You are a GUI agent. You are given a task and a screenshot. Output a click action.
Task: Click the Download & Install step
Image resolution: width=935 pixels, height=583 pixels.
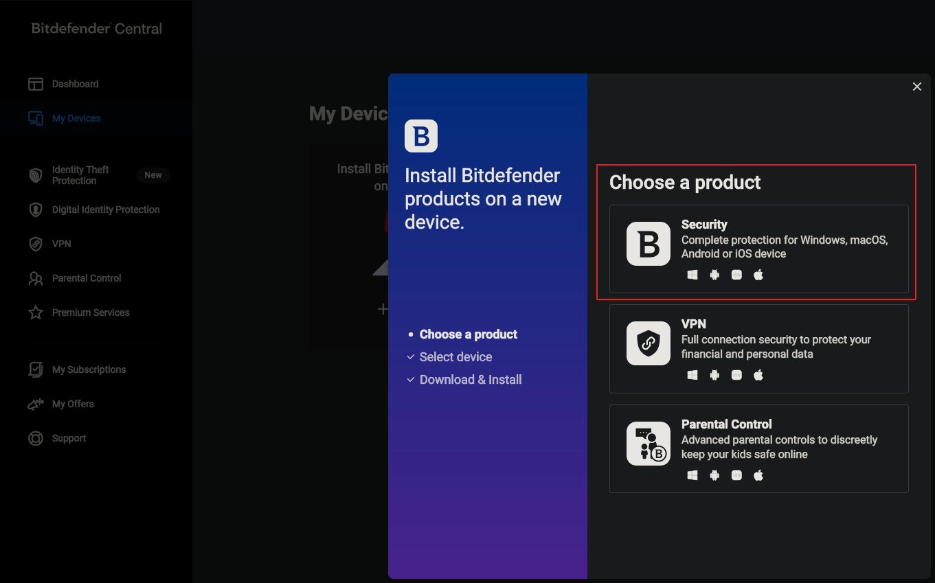tap(471, 380)
